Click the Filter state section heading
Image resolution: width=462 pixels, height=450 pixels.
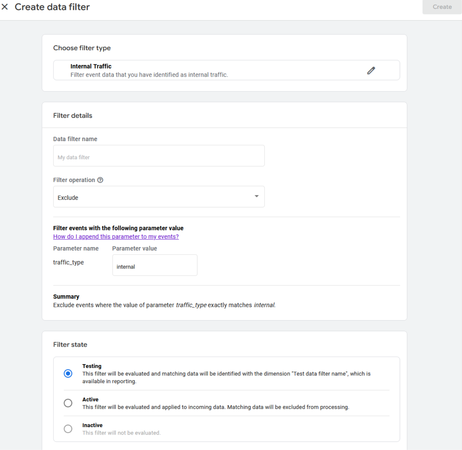click(70, 345)
